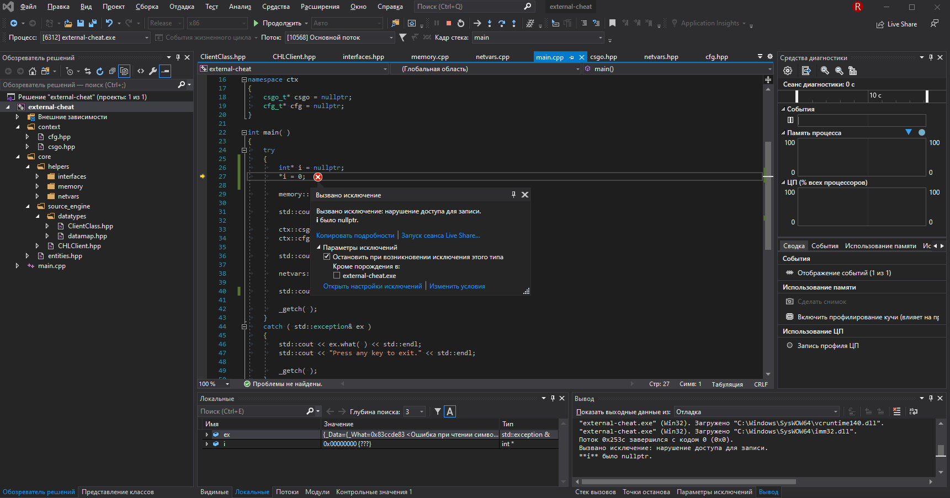Collapse the 'context' folder node
The width and height of the screenshot is (950, 498).
pyautogui.click(x=18, y=127)
